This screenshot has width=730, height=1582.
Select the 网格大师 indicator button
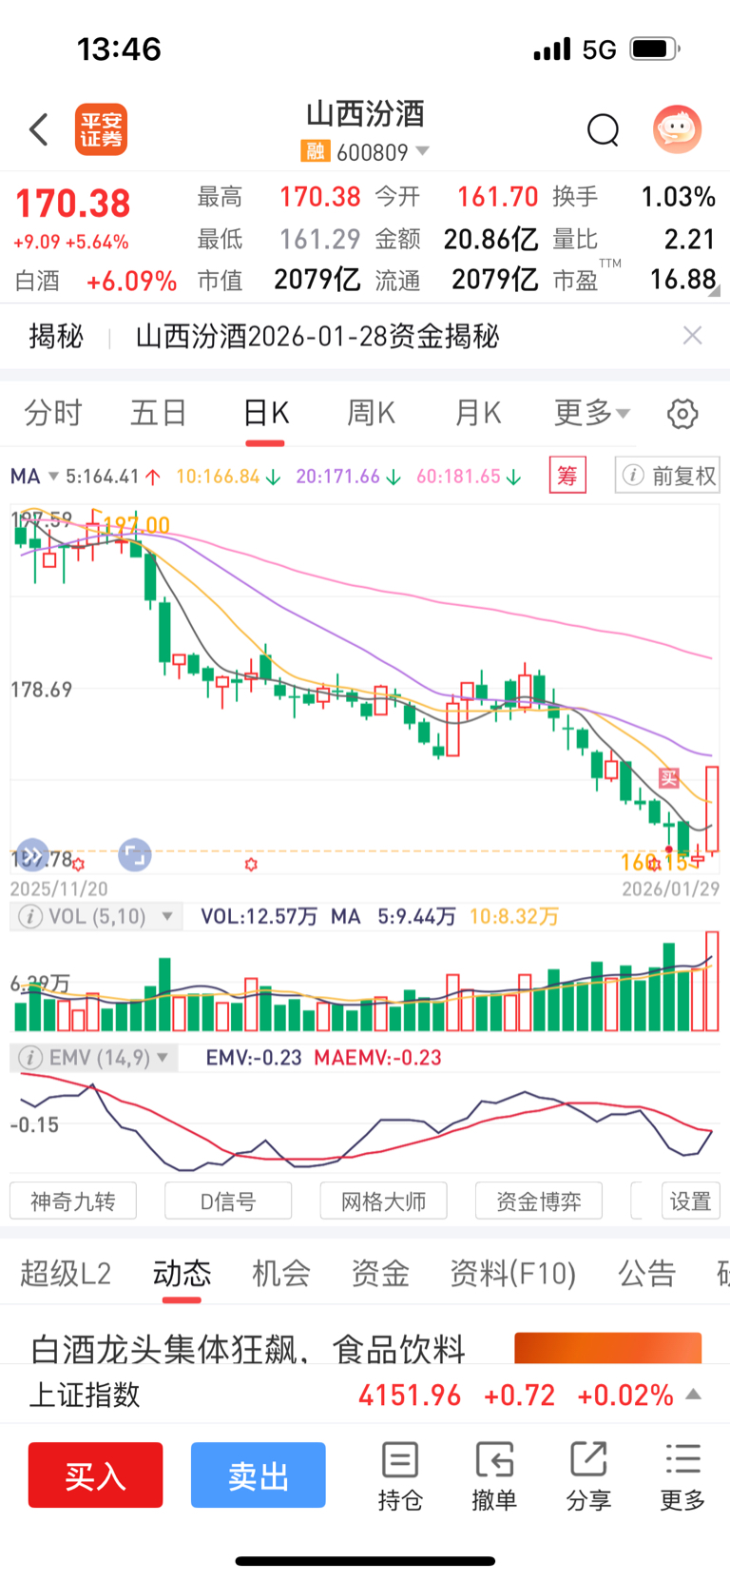coord(383,1201)
